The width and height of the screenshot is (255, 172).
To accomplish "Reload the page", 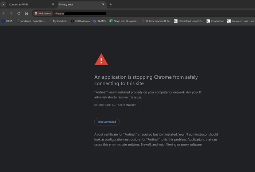I will pos(19,13).
